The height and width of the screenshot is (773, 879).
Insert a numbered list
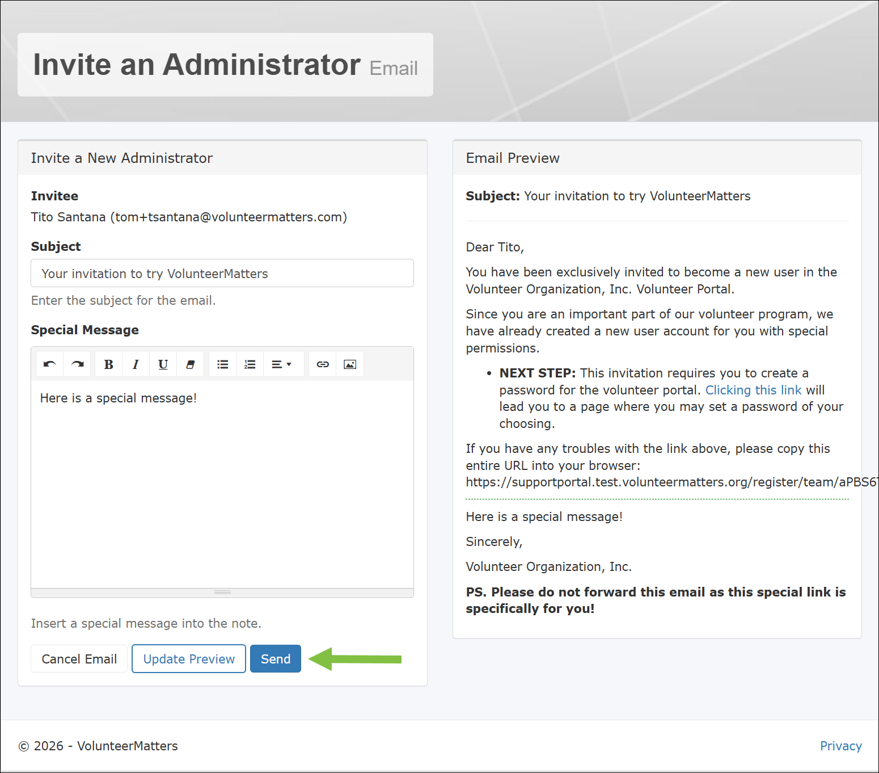(250, 364)
